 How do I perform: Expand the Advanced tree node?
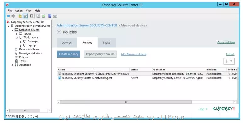(13, 65)
